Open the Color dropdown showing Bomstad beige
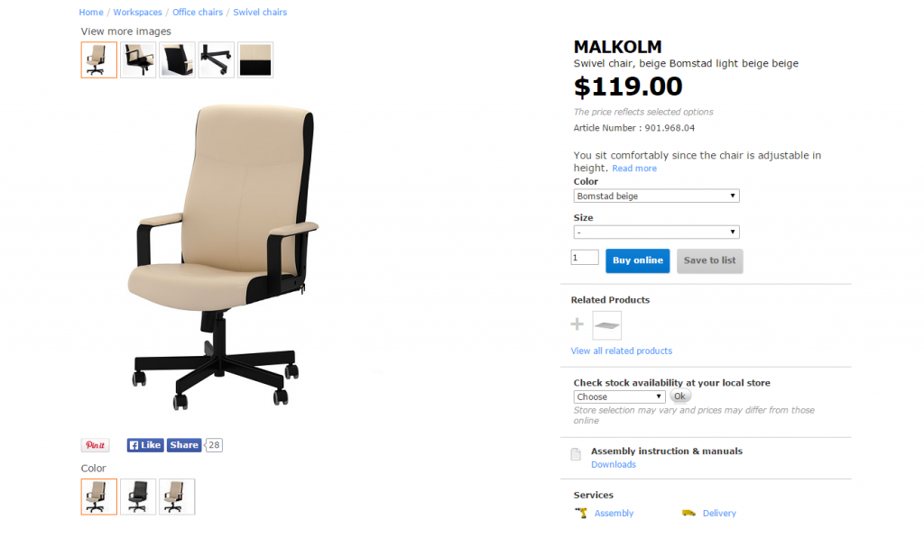This screenshot has width=924, height=547. [x=656, y=196]
